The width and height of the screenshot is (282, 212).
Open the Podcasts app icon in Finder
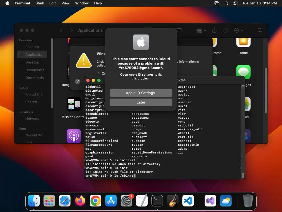[74, 136]
